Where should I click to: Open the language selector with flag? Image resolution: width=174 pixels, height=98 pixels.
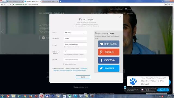[x=129, y=9]
